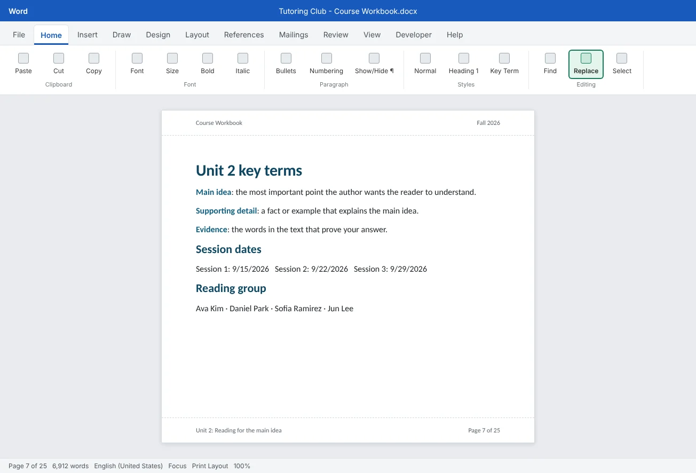Click the Find icon
Screen dimensions: 696x473
(x=550, y=58)
